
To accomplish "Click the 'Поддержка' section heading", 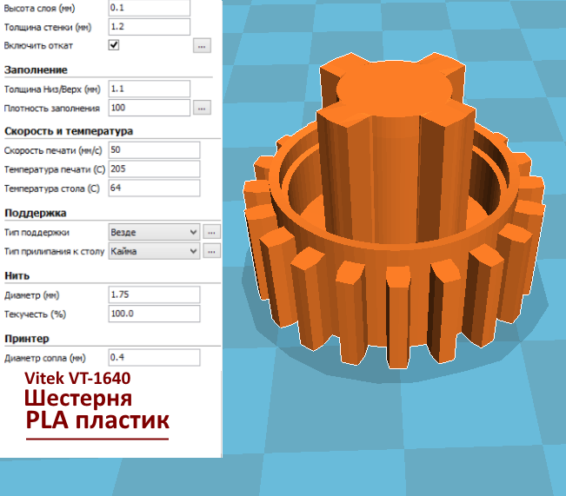I will point(36,213).
